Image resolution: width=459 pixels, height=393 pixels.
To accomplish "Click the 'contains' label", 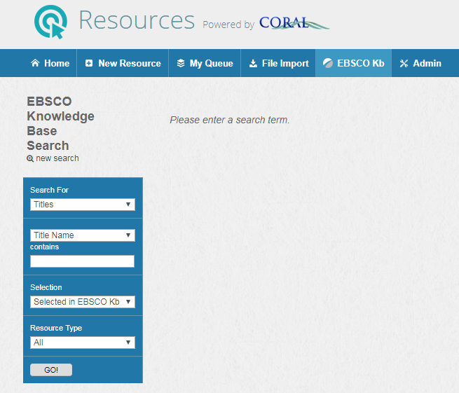I will pos(44,247).
